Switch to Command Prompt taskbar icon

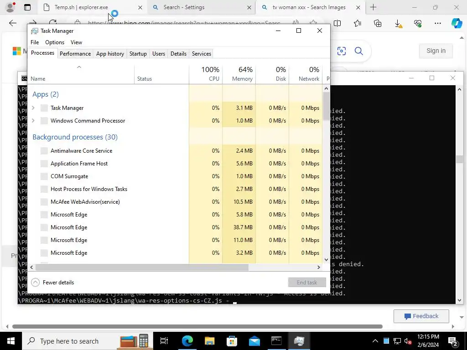(276, 341)
